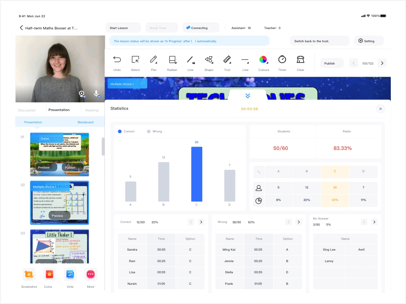Open the Colours color wheel picker
The image size is (406, 304).
(263, 60)
